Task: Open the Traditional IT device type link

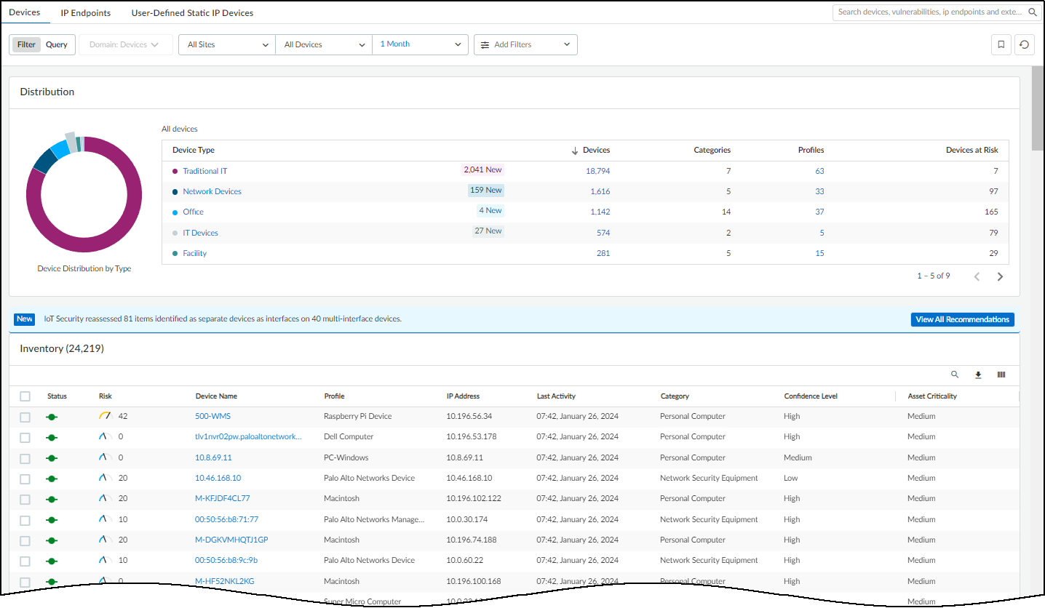Action: point(204,171)
